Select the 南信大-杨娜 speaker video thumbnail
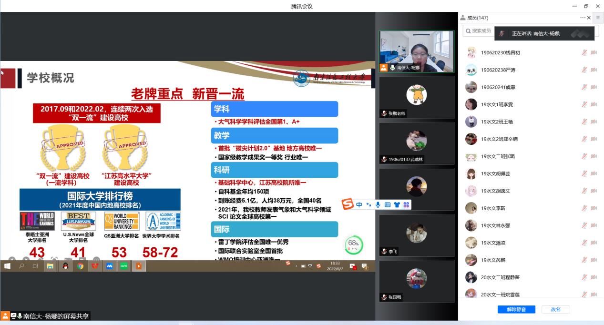 [x=417, y=51]
